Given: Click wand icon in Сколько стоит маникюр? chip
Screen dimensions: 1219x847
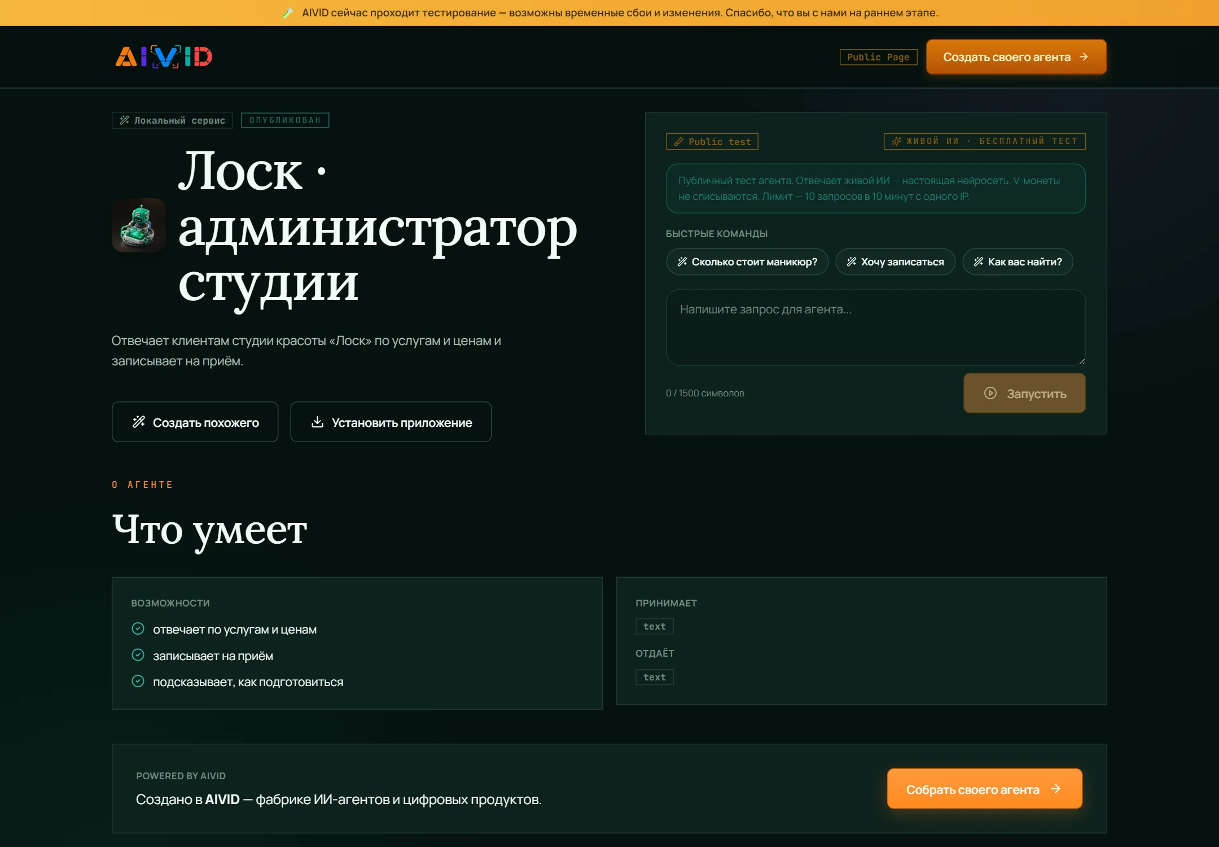Looking at the screenshot, I should tap(682, 261).
